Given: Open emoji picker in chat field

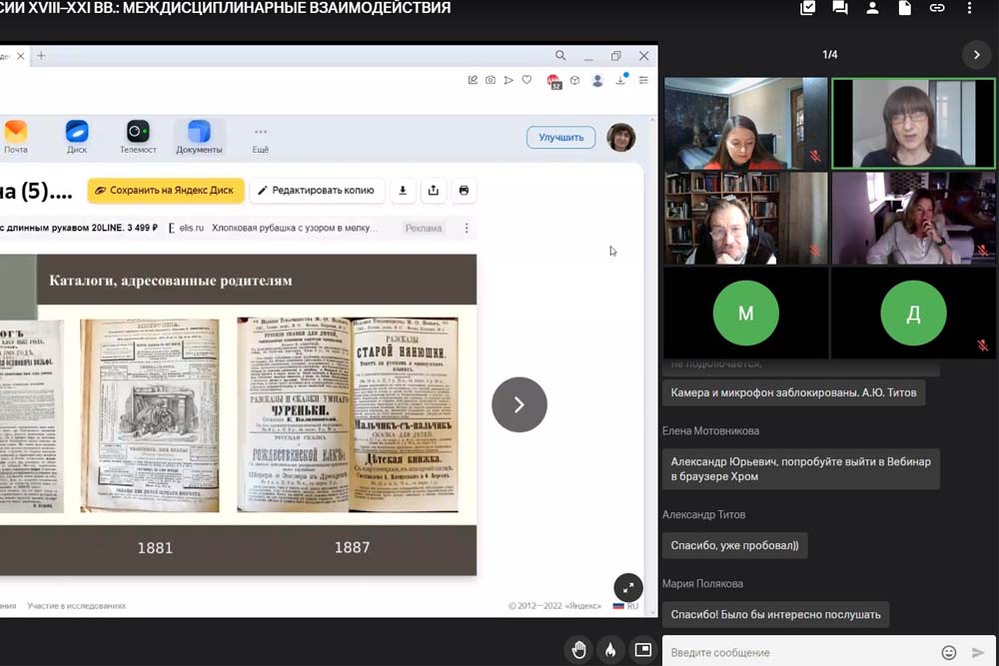Looking at the screenshot, I should pos(948,653).
